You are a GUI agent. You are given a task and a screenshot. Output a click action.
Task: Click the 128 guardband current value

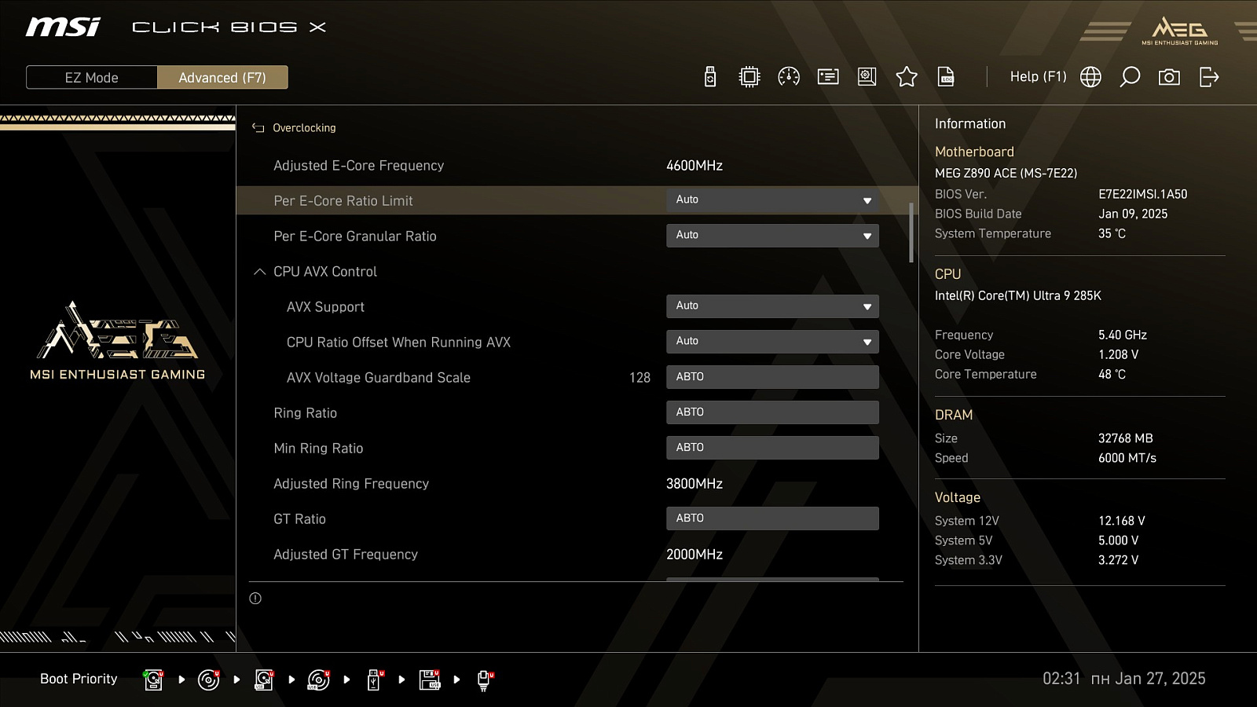640,378
